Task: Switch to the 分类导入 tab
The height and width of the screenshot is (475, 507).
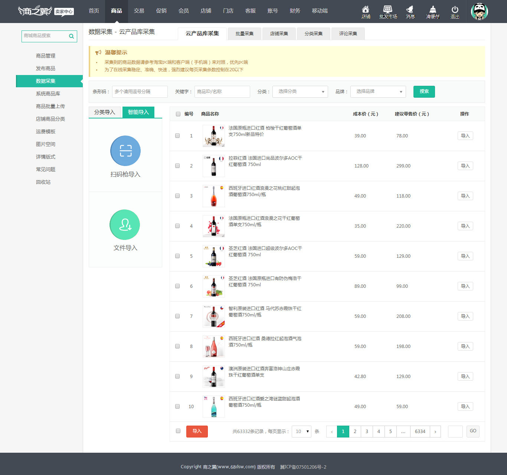Action: pos(105,112)
